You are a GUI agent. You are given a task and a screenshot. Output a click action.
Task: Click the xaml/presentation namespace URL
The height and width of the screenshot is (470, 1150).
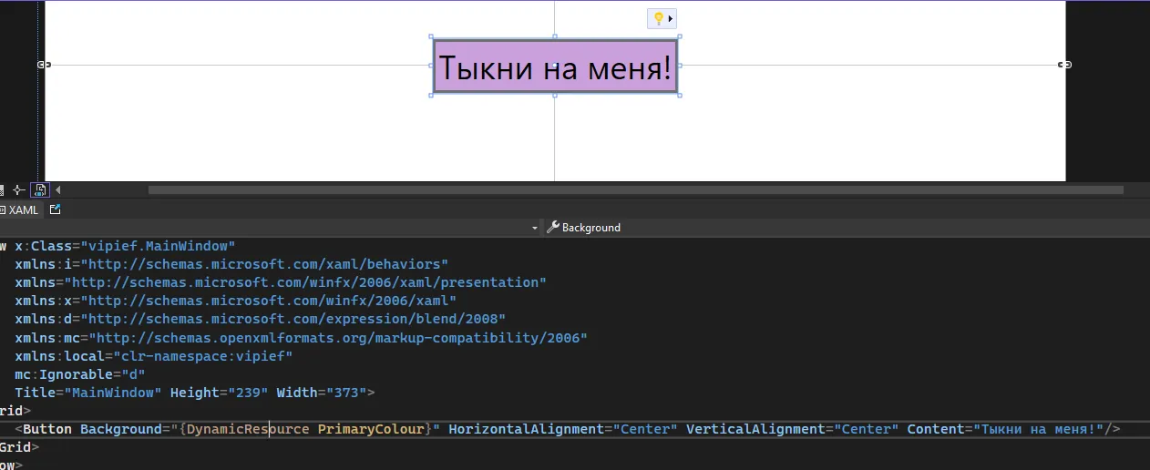click(305, 282)
